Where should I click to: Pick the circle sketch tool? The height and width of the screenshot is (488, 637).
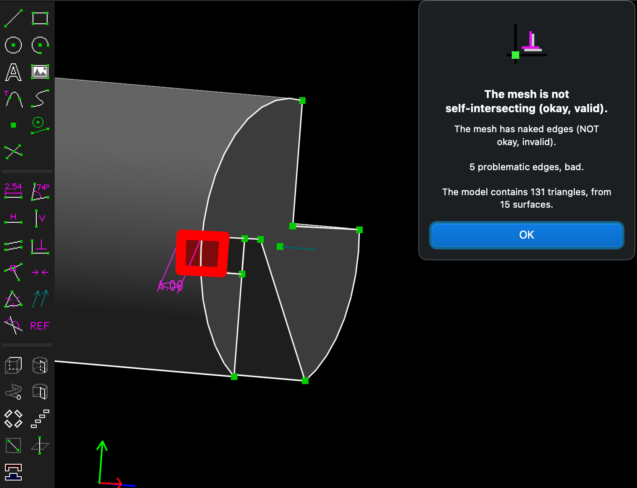point(13,45)
